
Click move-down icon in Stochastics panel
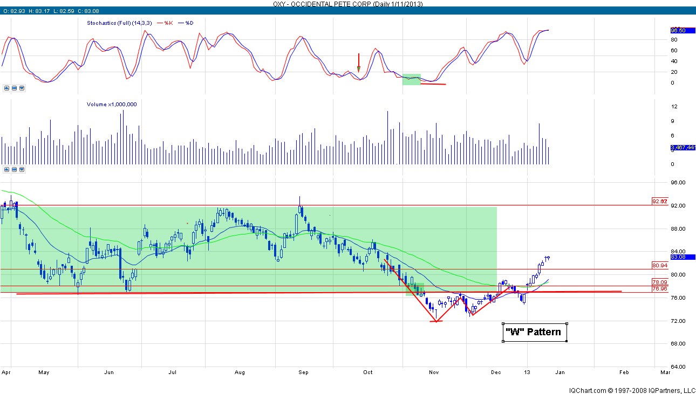click(22, 88)
